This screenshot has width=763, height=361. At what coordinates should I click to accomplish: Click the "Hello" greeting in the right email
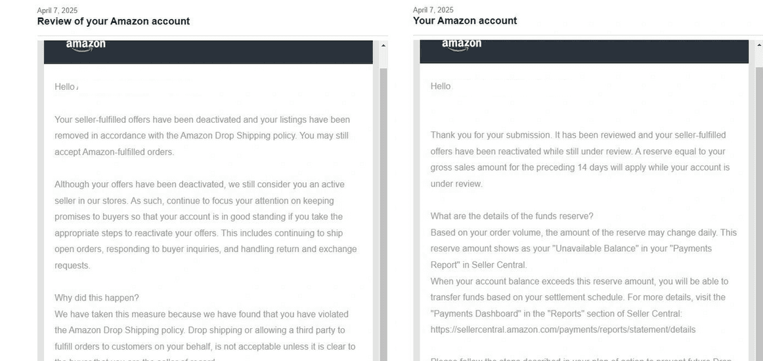pos(441,86)
